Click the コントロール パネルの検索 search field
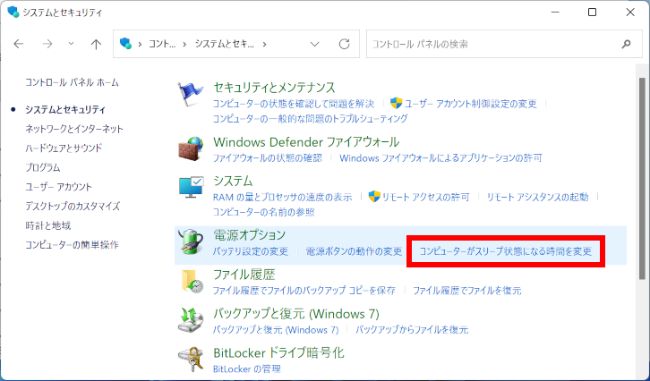 pyautogui.click(x=504, y=44)
